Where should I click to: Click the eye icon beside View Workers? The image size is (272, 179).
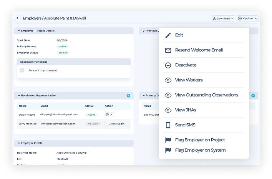[x=168, y=80]
